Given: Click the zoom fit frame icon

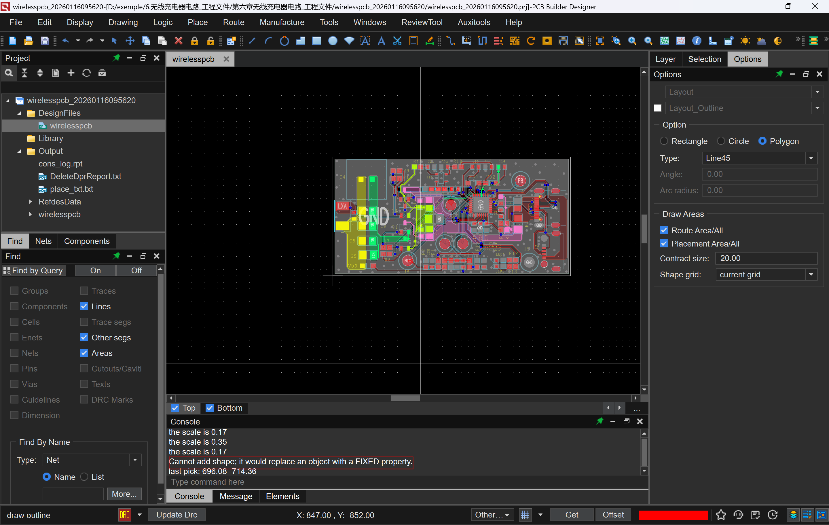Looking at the screenshot, I should 600,41.
